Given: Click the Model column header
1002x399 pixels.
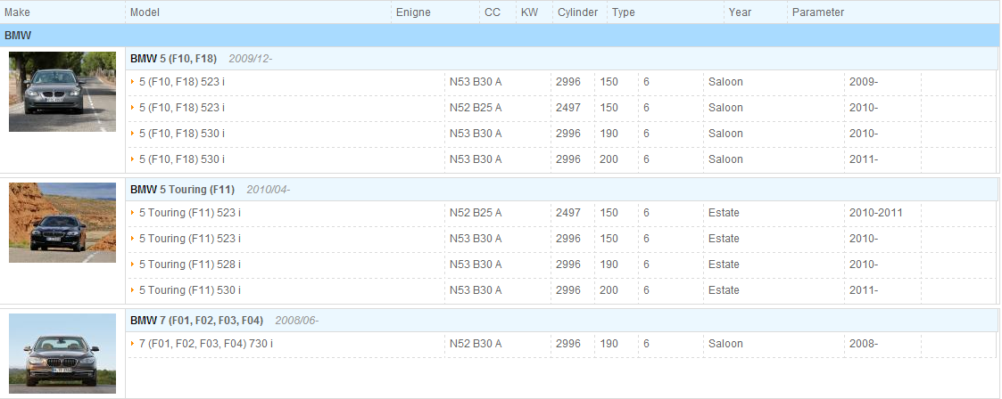Looking at the screenshot, I should tap(145, 12).
